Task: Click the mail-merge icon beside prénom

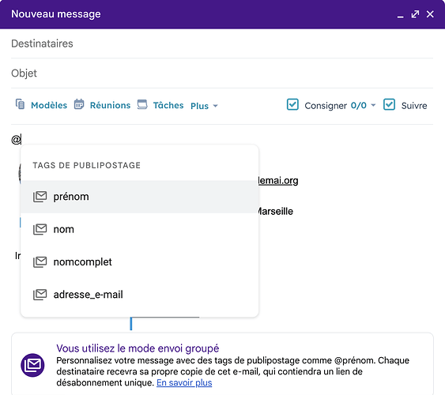Action: click(x=40, y=197)
